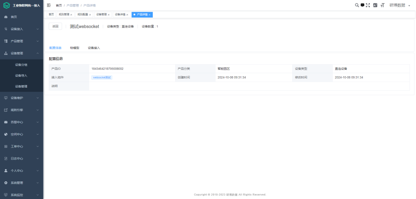Open the 研博数据 user dropdown

coord(399,5)
